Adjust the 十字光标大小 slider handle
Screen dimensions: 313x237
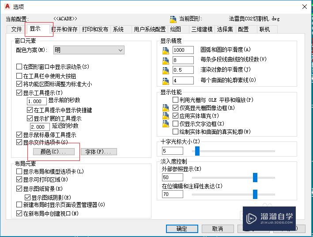coord(197,151)
